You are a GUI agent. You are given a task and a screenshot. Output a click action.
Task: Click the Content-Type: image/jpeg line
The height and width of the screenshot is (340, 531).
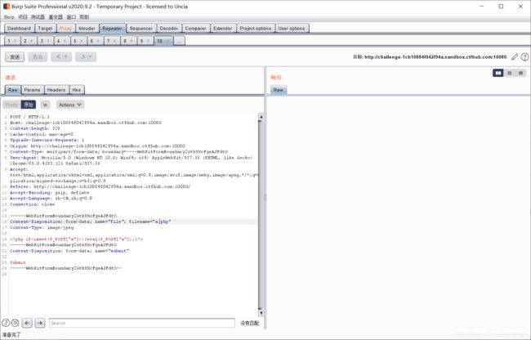pyautogui.click(x=42, y=227)
